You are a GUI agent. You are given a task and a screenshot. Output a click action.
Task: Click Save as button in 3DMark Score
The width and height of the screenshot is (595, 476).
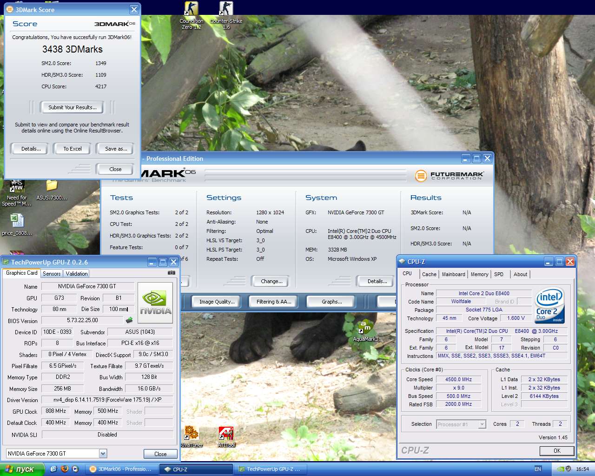pos(116,149)
